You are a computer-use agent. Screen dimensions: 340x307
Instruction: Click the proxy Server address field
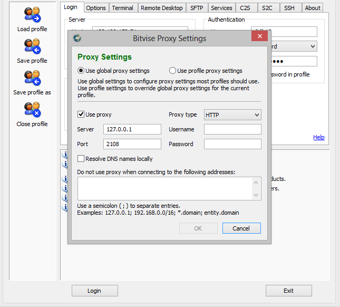click(x=132, y=129)
